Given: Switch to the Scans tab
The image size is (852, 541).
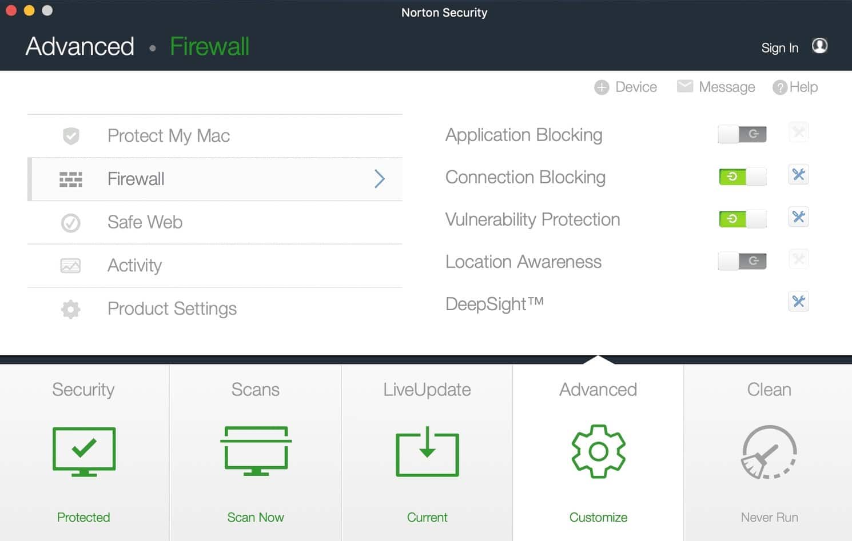Looking at the screenshot, I should pyautogui.click(x=256, y=452).
